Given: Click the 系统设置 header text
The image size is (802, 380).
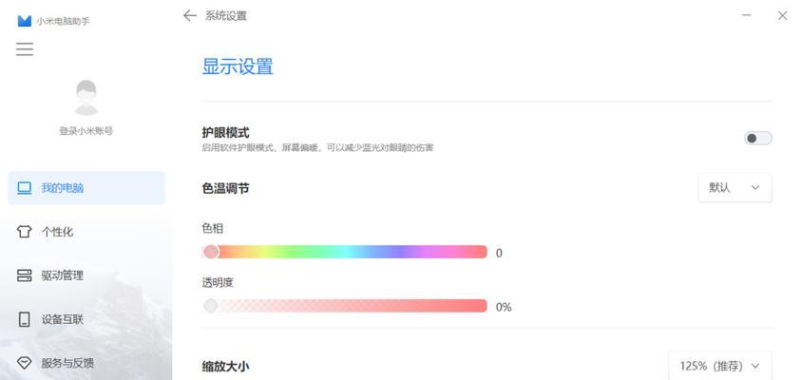Looking at the screenshot, I should click(225, 15).
